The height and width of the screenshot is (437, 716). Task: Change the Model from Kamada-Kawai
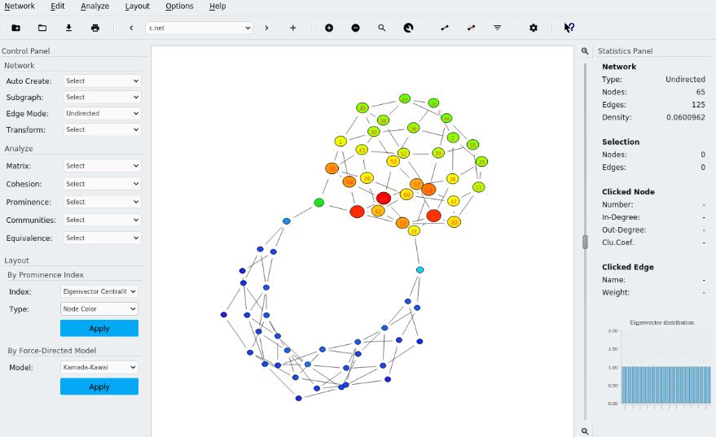pyautogui.click(x=99, y=367)
